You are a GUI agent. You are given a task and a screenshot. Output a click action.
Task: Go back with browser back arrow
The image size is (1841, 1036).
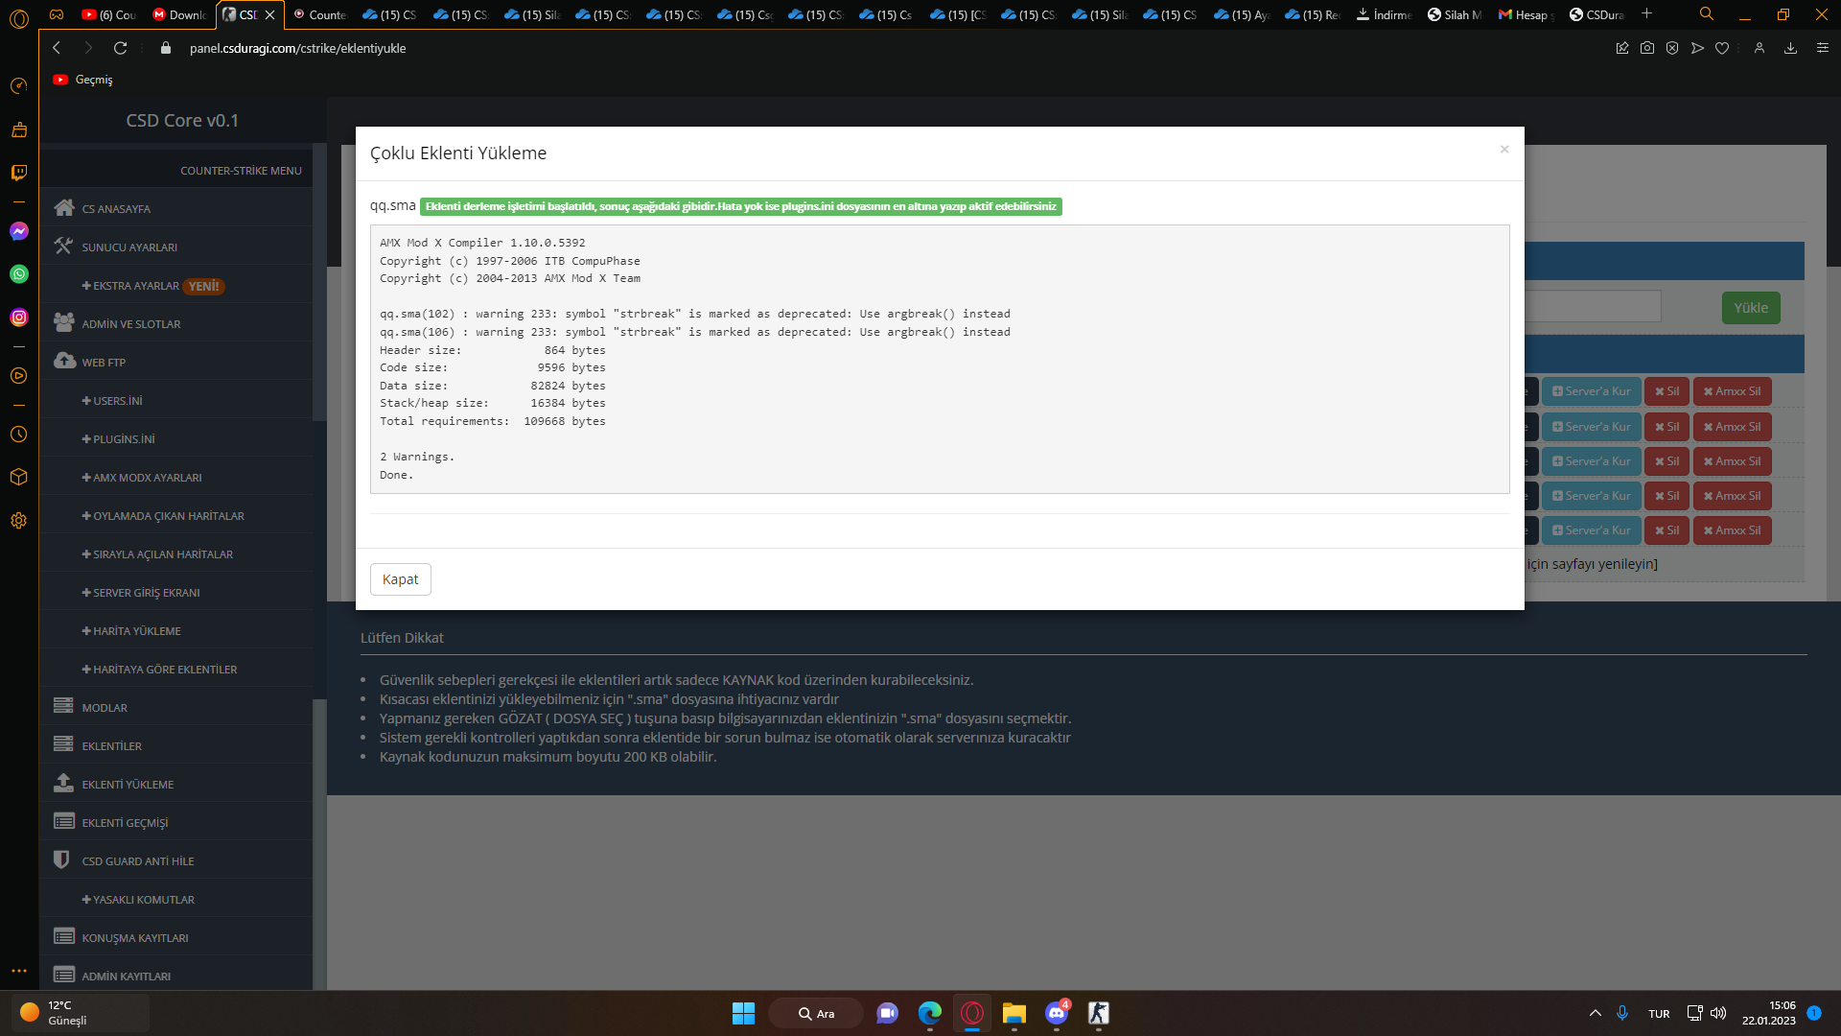click(57, 48)
